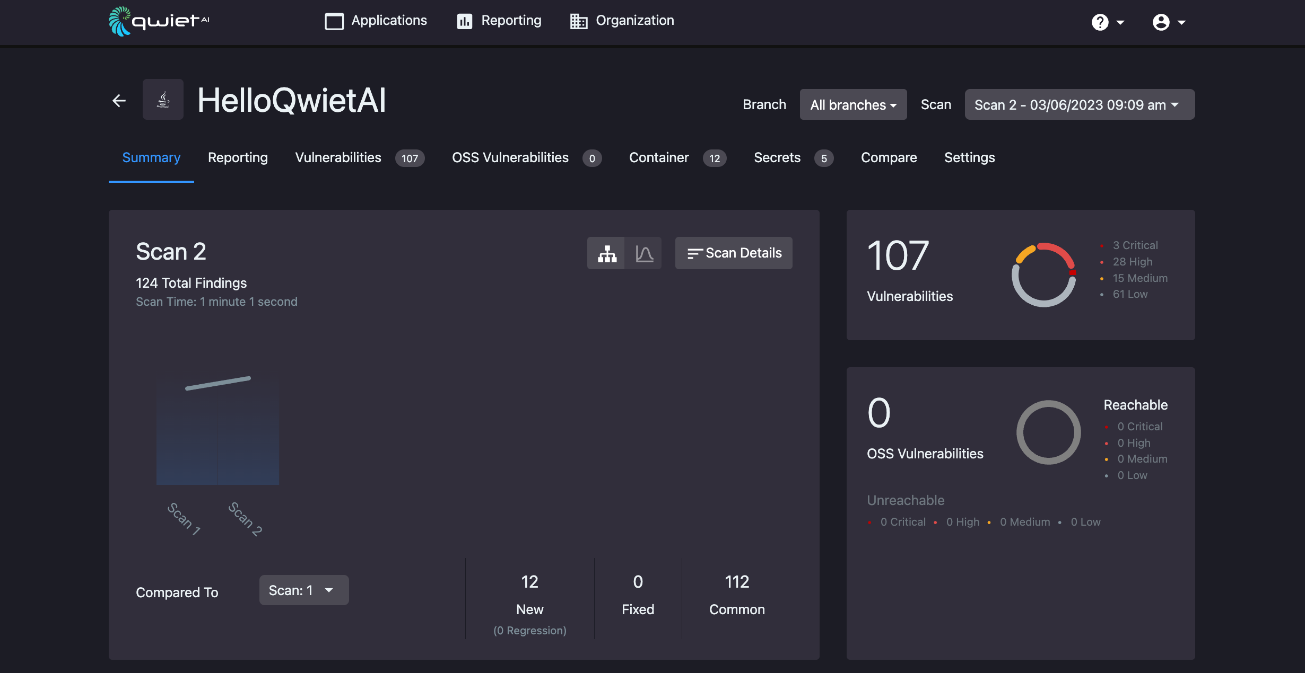The height and width of the screenshot is (673, 1305).
Task: Open the Applications menu item
Action: [376, 21]
